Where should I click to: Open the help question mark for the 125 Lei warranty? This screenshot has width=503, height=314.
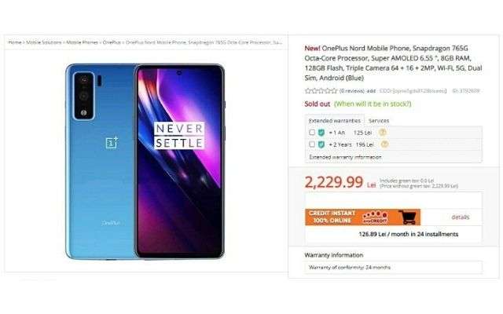(x=383, y=133)
